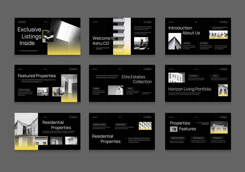Select the Our mission pill label
This screenshot has height=172, width=245.
tap(204, 43)
